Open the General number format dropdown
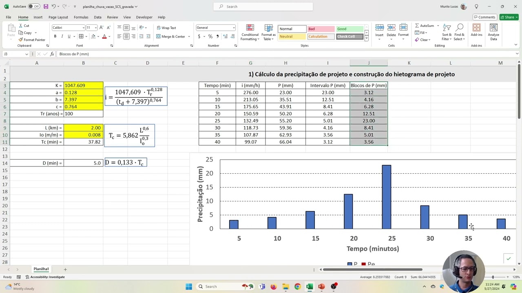This screenshot has height=293, width=522. (x=234, y=28)
